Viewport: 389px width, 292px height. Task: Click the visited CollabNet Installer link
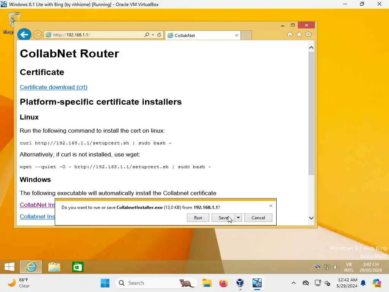pos(38,205)
